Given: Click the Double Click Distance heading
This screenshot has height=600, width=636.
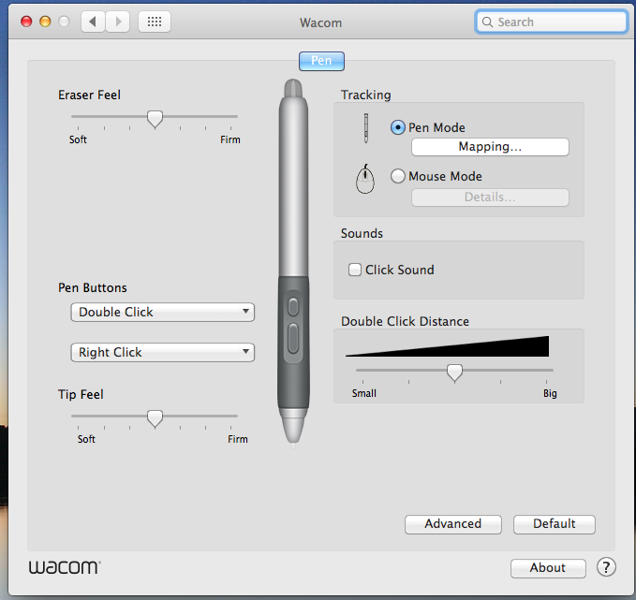Looking at the screenshot, I should pos(406,321).
